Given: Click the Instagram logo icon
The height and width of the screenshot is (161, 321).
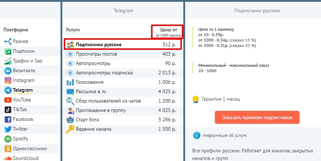Looking at the screenshot, I should pos(8,80).
